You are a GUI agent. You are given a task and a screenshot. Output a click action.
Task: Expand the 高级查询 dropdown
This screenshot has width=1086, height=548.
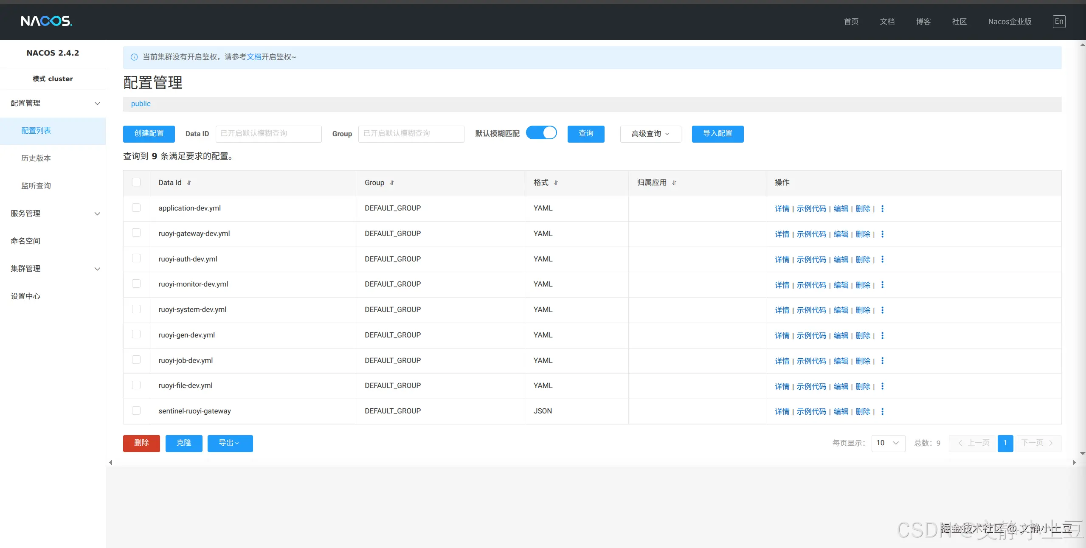click(650, 134)
